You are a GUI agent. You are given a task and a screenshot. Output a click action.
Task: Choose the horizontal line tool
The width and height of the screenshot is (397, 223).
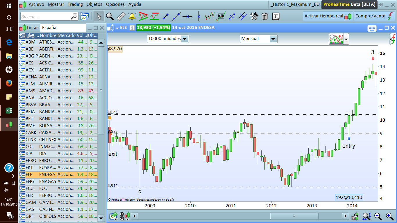point(187,16)
